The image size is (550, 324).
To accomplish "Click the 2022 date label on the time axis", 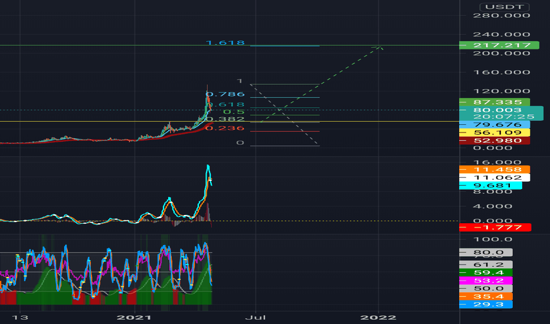I will 378,318.
